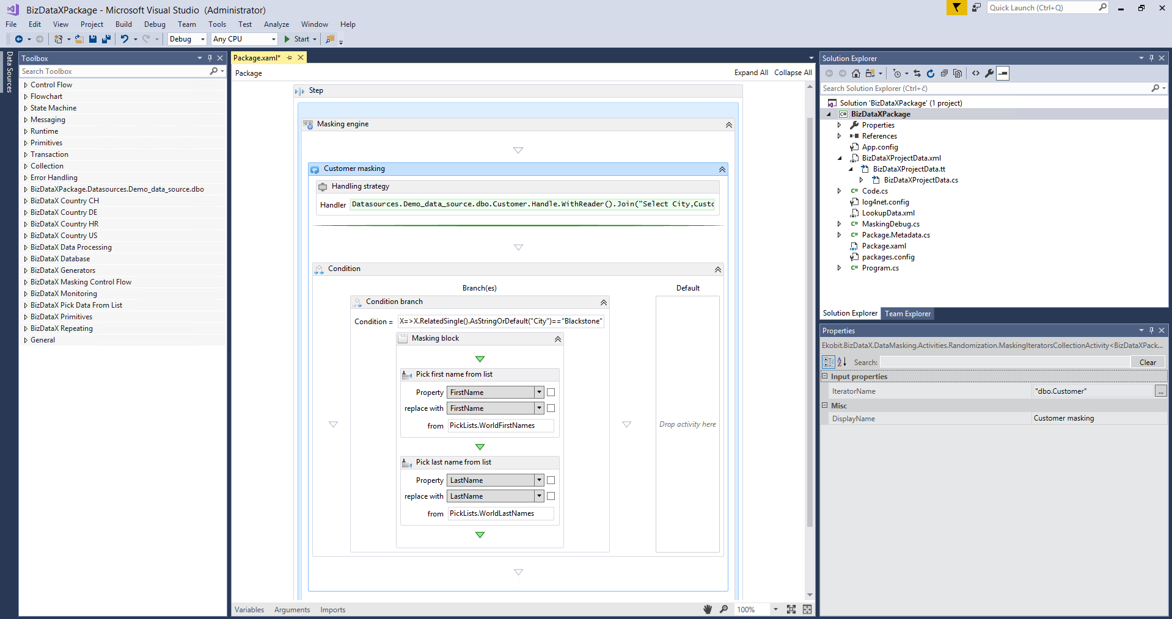
Task: Click Solution Explorer's folder view switch icon
Action: 870,73
